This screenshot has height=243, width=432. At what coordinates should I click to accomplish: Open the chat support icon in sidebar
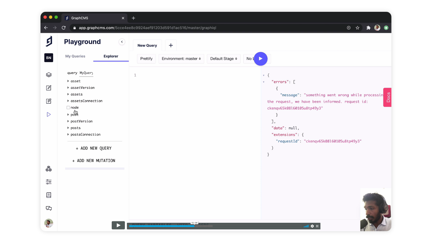(x=49, y=208)
